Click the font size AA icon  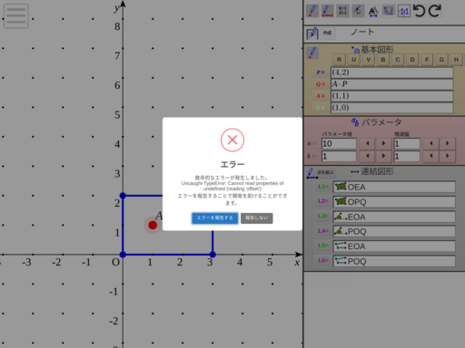coord(373,12)
